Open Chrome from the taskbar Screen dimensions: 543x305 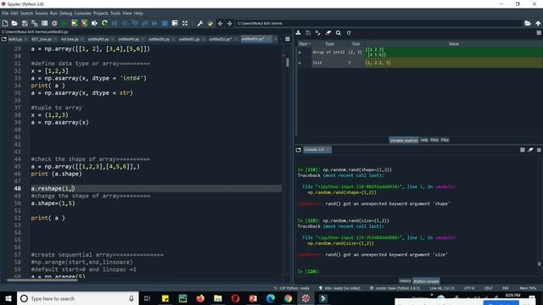pos(288,298)
